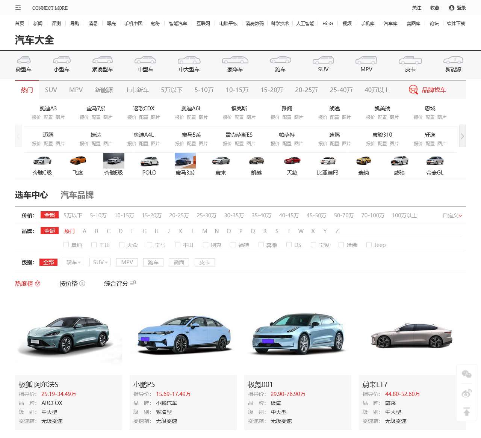Screen dimensions: 481x438
Task: Click the back-to-top arrow icon
Action: [466, 412]
